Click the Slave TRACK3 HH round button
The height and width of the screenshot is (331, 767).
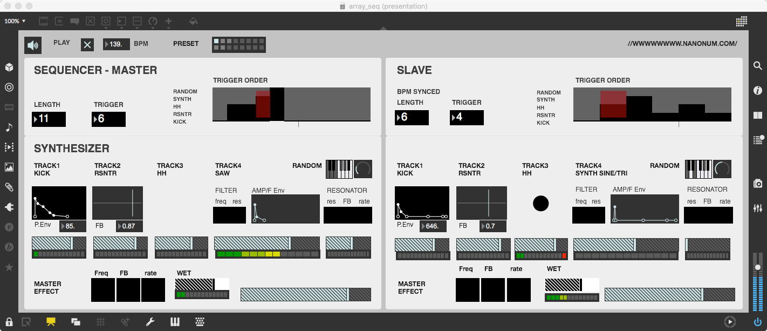[540, 204]
